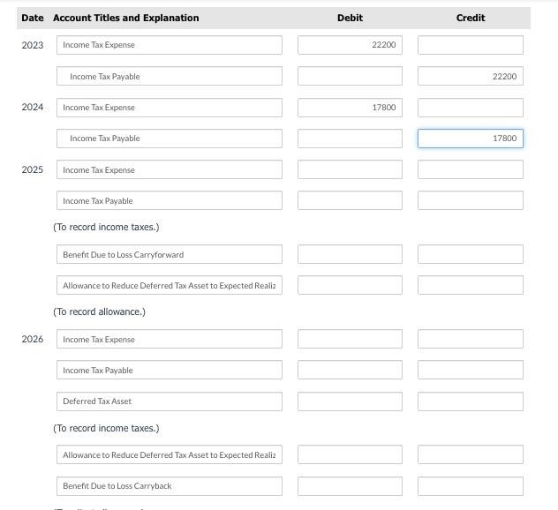
Task: Edit the 2024 Income Tax Payable credit value 17800
Action: 471,139
